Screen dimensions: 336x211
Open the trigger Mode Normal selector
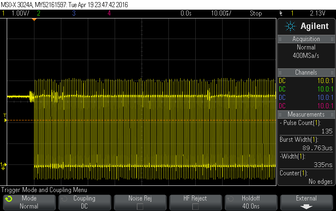point(29,202)
